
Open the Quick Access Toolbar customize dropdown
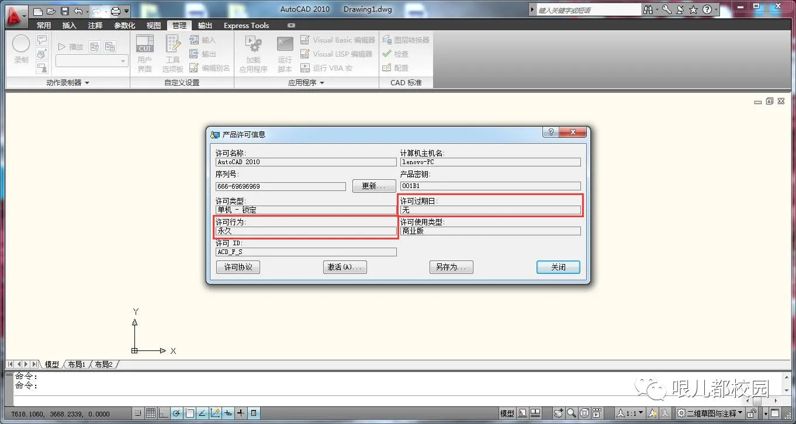127,11
